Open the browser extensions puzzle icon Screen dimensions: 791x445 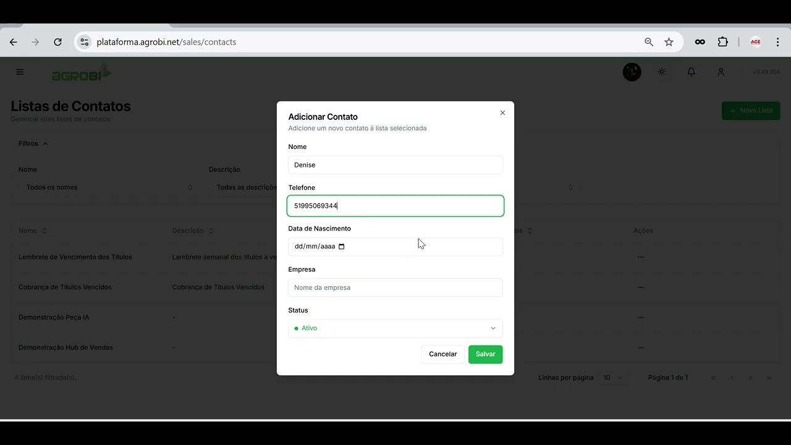[723, 42]
